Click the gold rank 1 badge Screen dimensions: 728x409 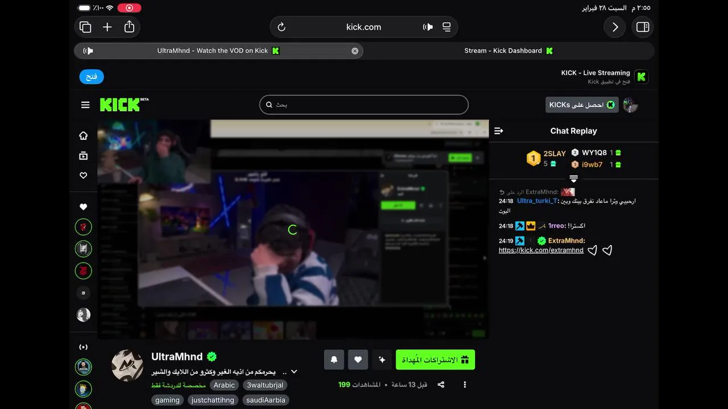[533, 158]
